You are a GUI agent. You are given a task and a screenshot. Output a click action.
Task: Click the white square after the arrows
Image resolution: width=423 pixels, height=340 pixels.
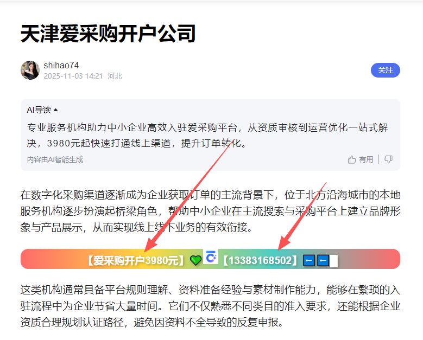point(334,261)
